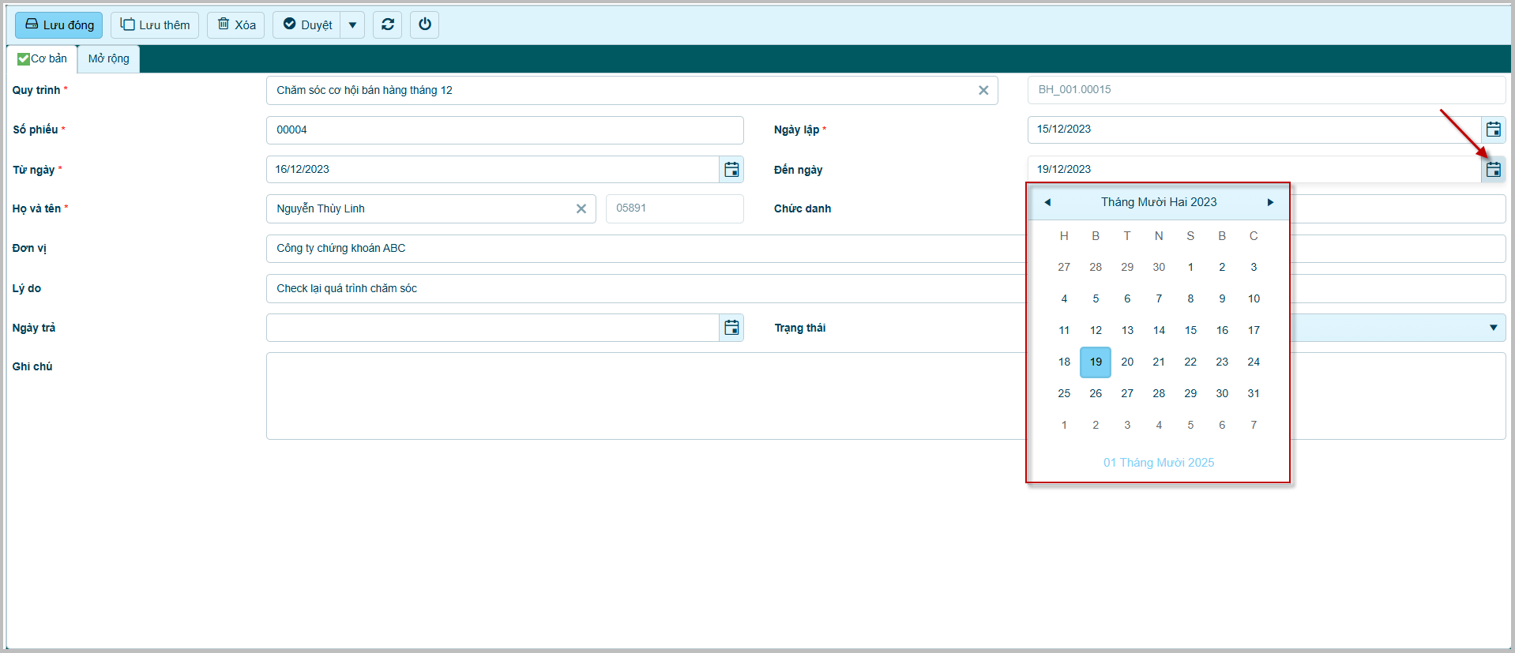Switch to the Mở rộng tab

click(x=108, y=58)
